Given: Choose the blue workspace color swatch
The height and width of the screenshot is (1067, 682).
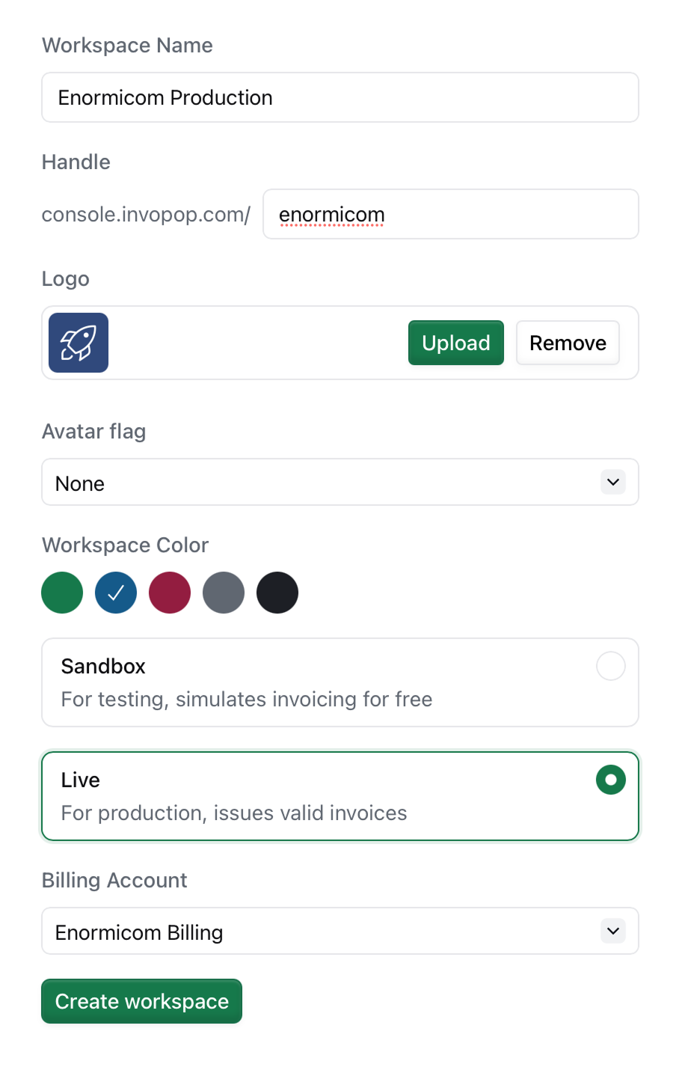Looking at the screenshot, I should [116, 593].
